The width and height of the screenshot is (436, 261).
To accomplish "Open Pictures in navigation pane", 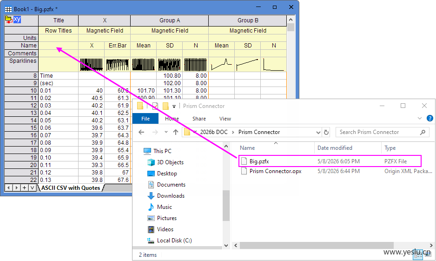I will point(162,218).
